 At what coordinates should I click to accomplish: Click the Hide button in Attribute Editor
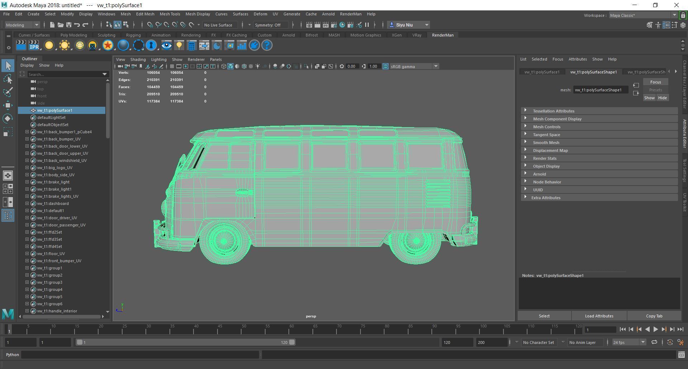[662, 98]
